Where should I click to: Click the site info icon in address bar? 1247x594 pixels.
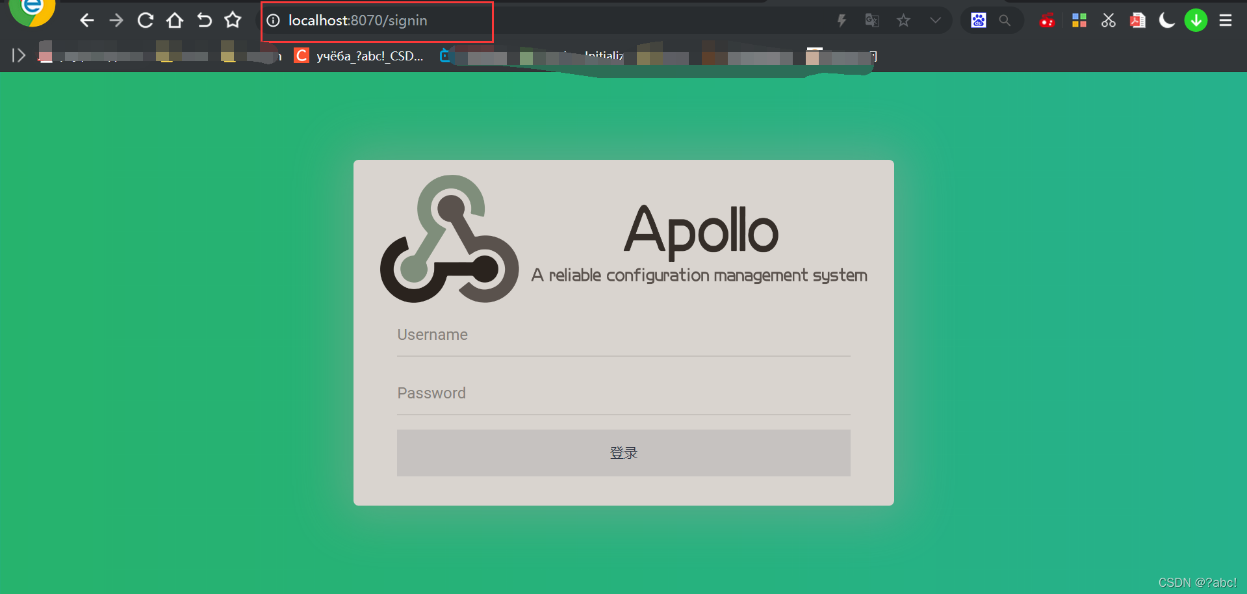click(274, 21)
